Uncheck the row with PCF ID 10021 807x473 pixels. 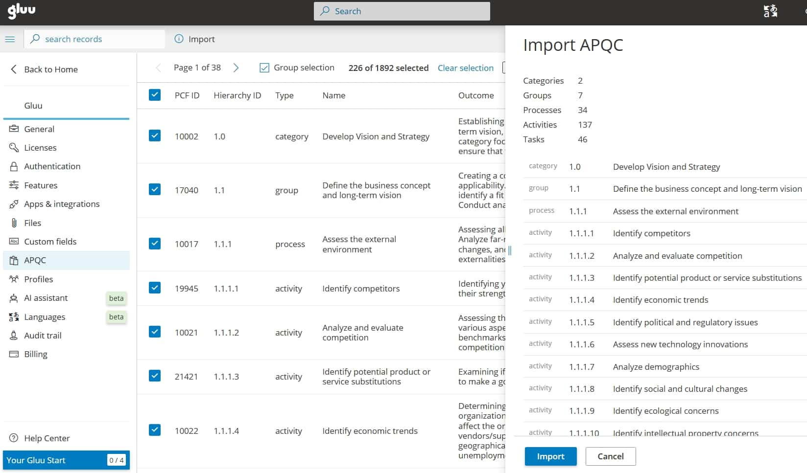pos(155,332)
